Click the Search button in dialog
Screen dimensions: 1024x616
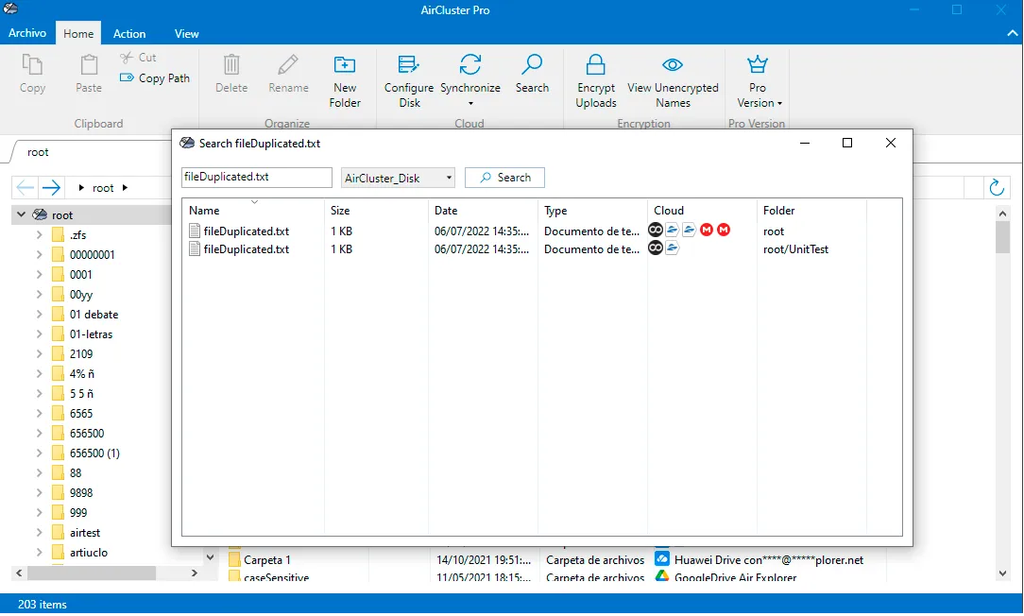coord(504,177)
